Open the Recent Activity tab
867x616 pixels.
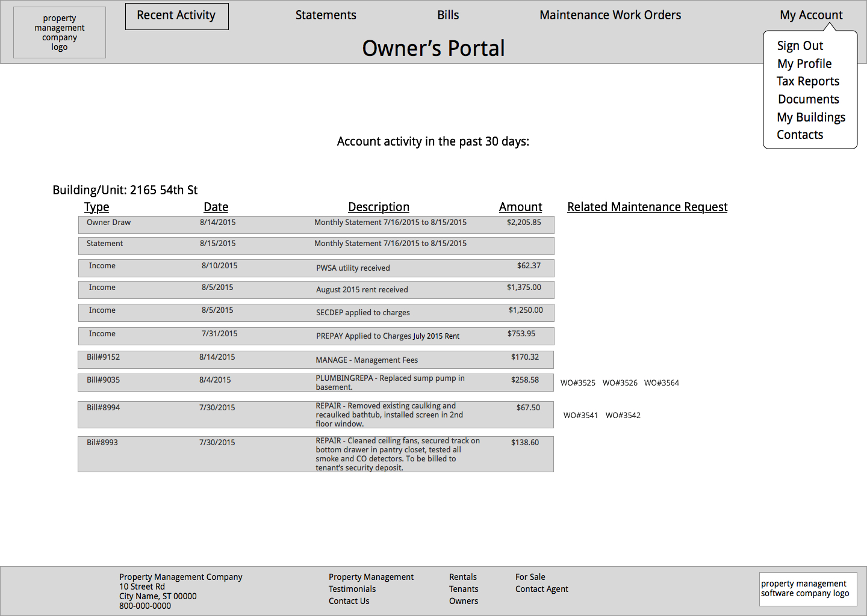[x=176, y=16]
